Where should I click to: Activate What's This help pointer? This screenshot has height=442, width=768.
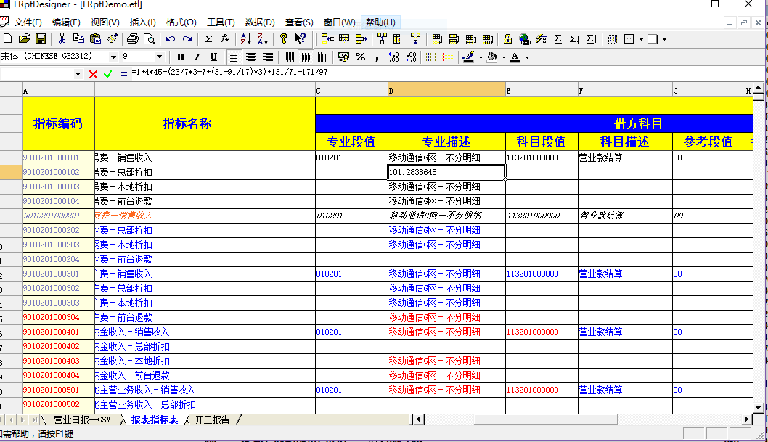[x=301, y=38]
